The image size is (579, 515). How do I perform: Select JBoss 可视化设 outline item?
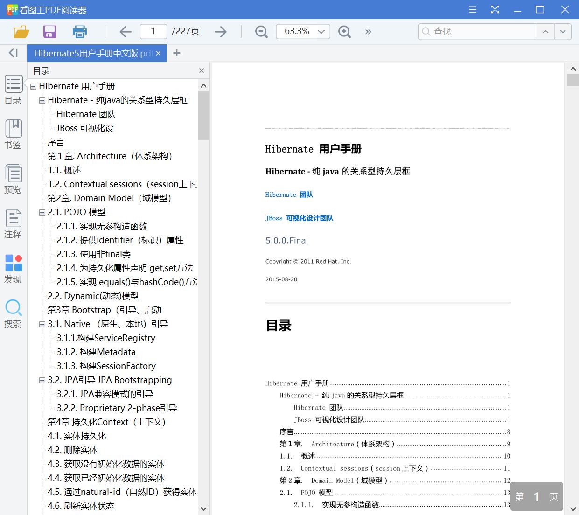point(85,128)
